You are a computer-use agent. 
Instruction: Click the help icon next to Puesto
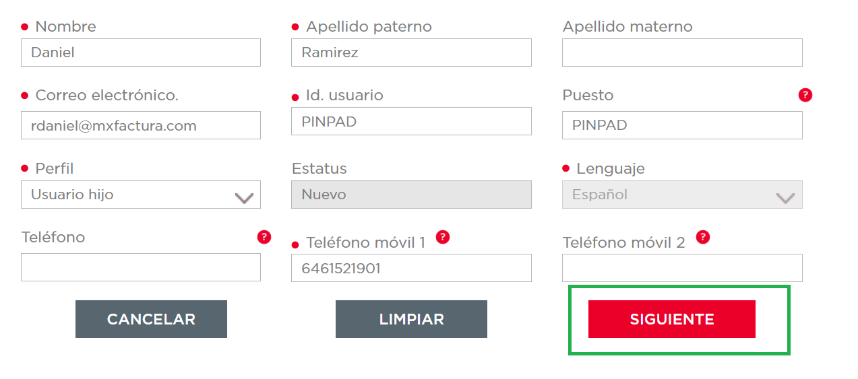point(805,95)
